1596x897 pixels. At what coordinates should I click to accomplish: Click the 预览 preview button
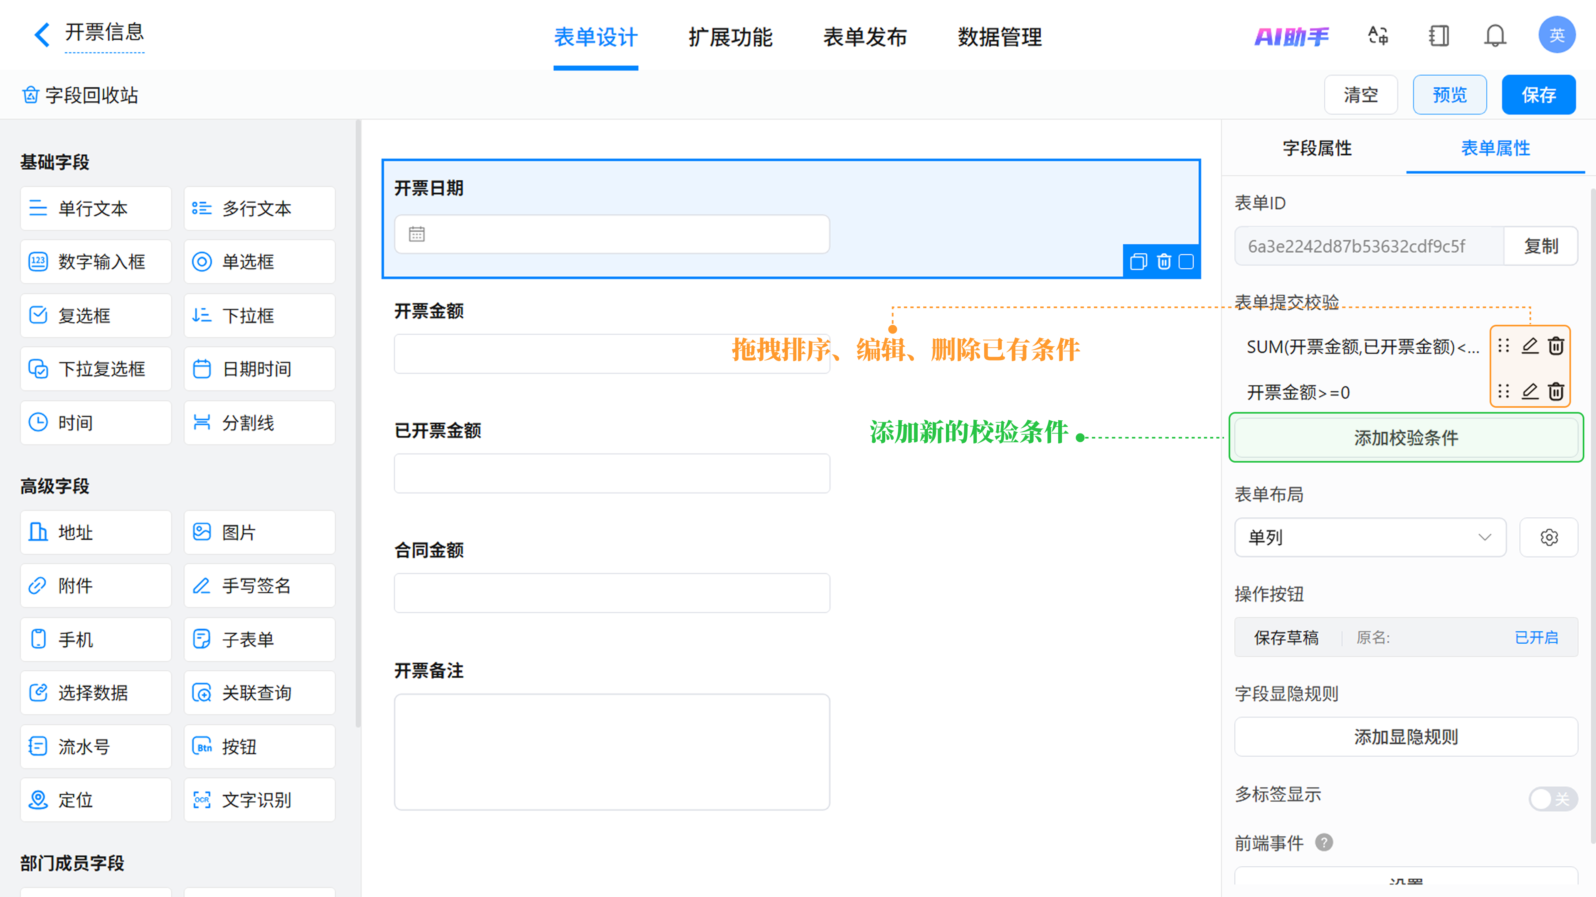coord(1450,95)
